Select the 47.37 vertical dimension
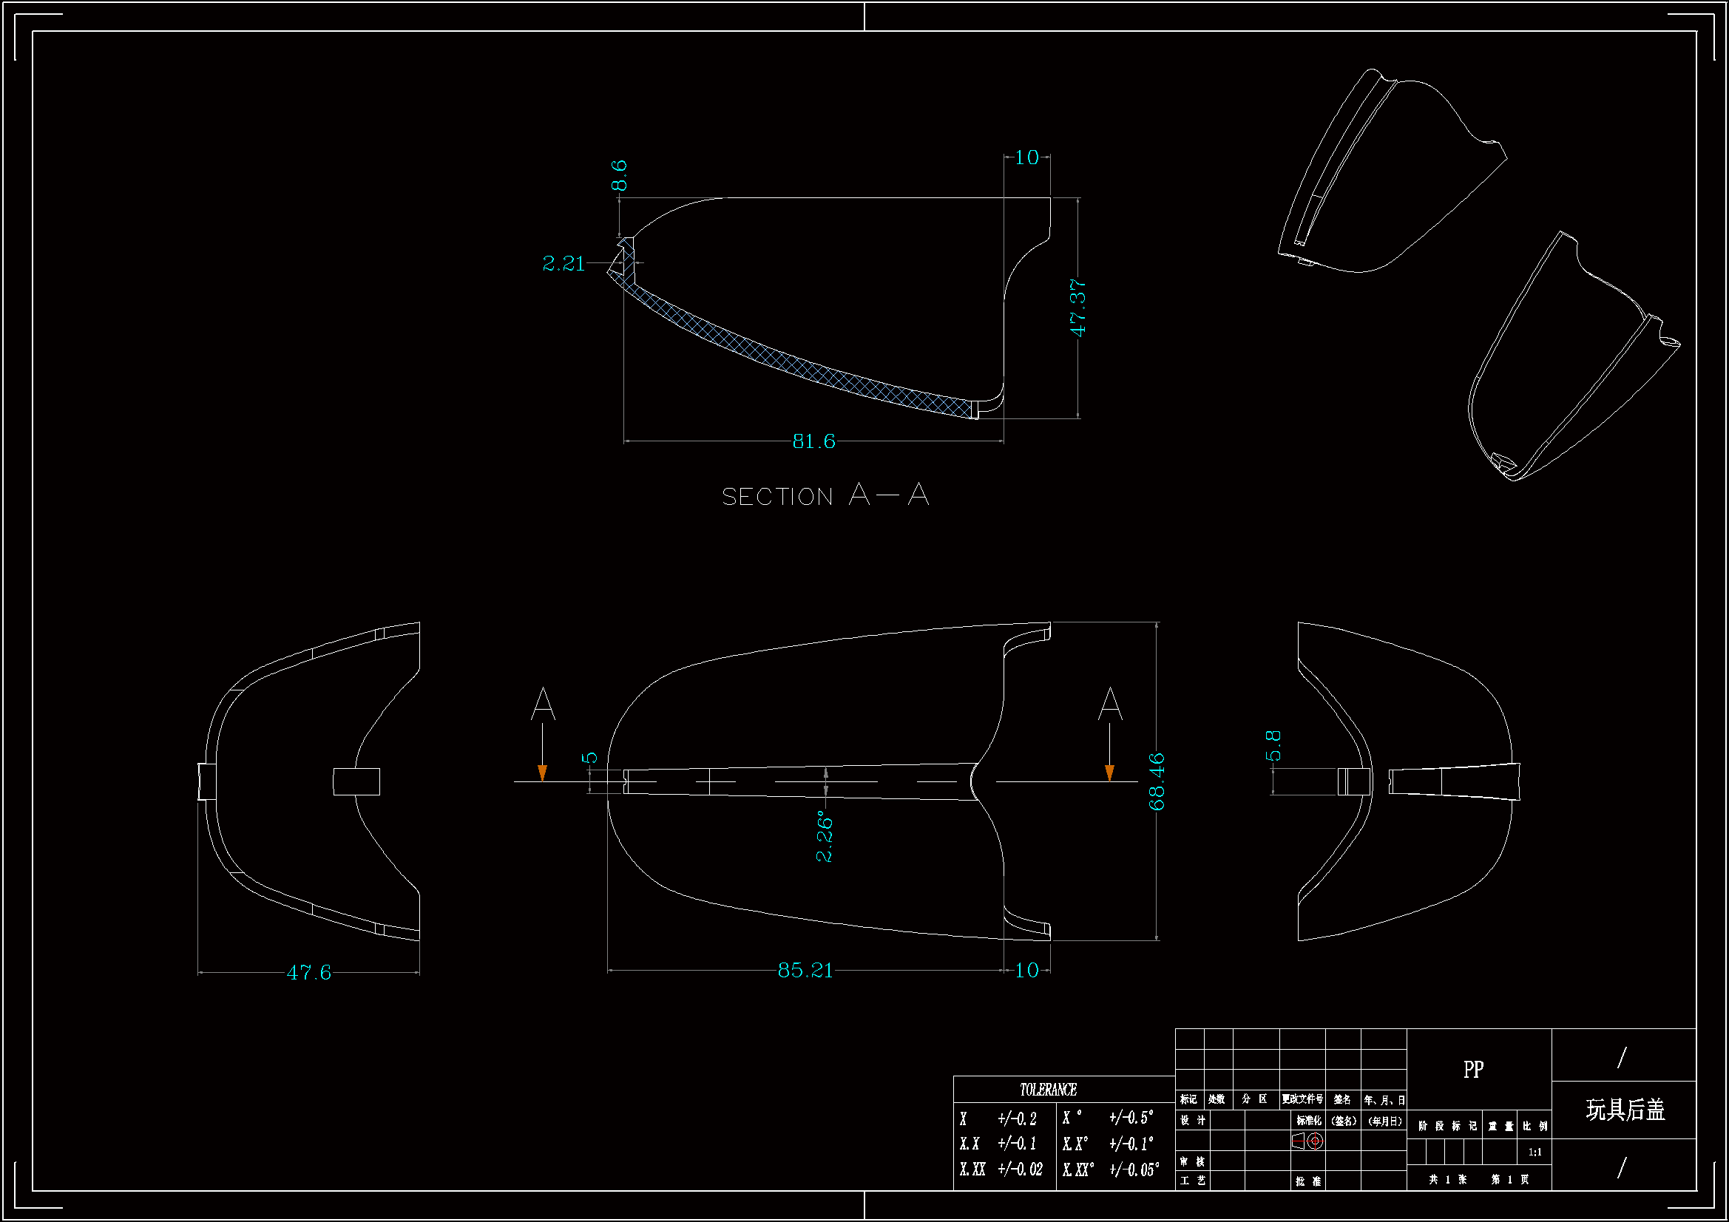 click(x=1077, y=308)
